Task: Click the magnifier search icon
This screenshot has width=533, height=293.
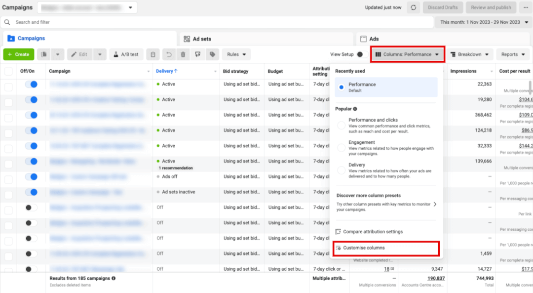Action: (x=7, y=22)
